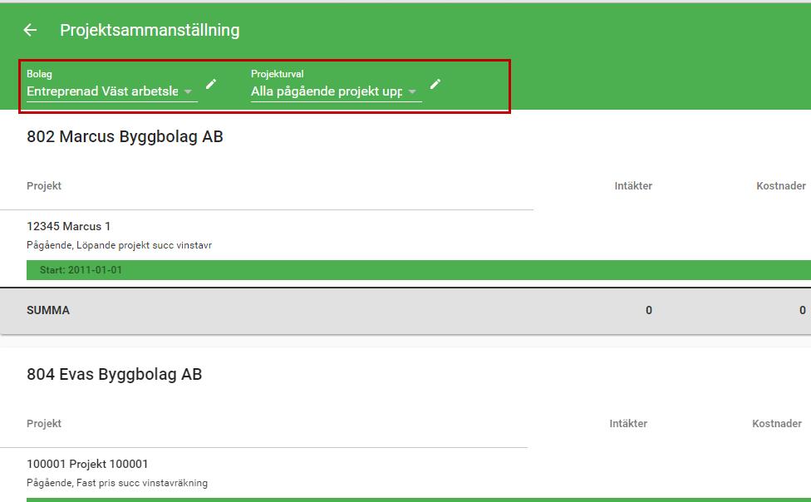Click the Bolag field label
This screenshot has width=811, height=502.
[x=39, y=74]
